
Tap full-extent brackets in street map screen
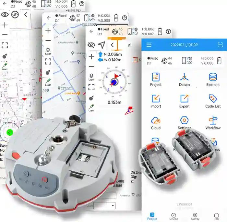pyautogui.click(x=48, y=61)
